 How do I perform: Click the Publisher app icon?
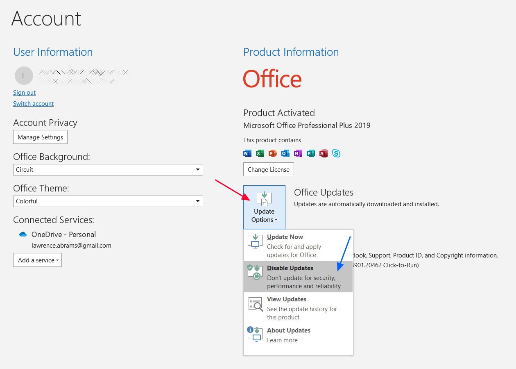tap(311, 154)
